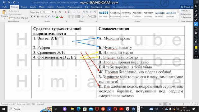
Task: Switch to Ссылки ribbon tab
Action: (50, 7)
